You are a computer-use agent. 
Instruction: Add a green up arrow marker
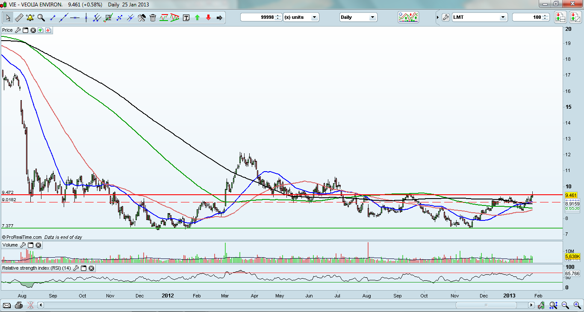(198, 18)
